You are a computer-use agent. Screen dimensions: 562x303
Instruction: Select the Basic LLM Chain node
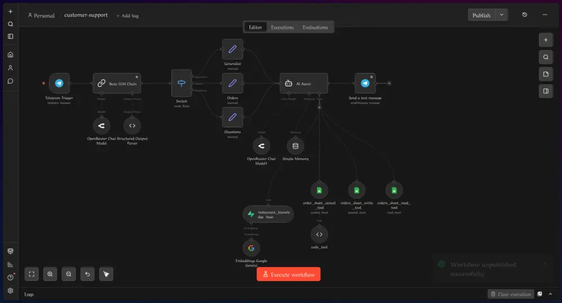[117, 84]
